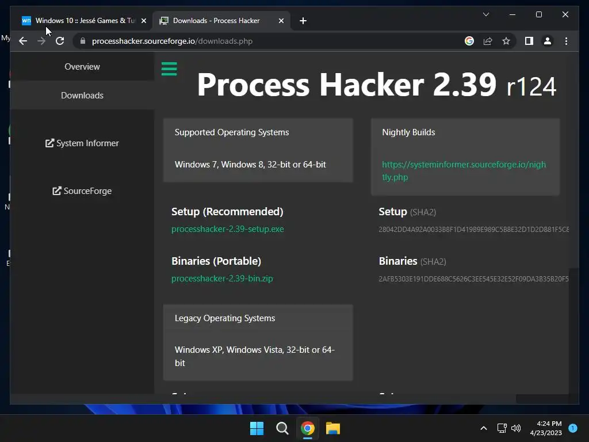Show hidden icons in system tray

point(484,428)
